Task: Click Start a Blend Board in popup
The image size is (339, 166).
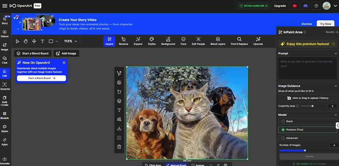Action: (42, 78)
